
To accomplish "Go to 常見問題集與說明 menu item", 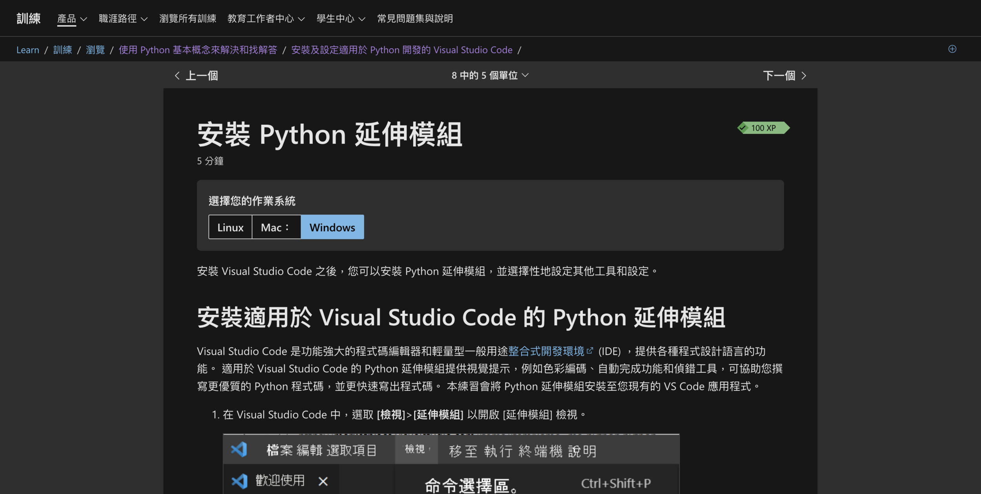I will coord(415,18).
